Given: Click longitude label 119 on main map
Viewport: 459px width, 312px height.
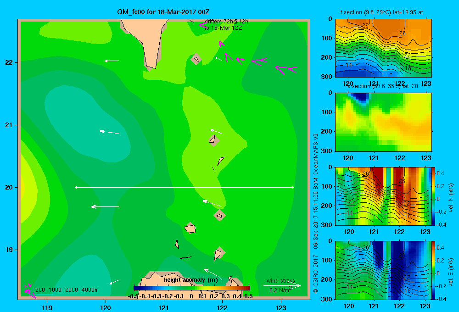Looking at the screenshot, I should click(47, 307).
